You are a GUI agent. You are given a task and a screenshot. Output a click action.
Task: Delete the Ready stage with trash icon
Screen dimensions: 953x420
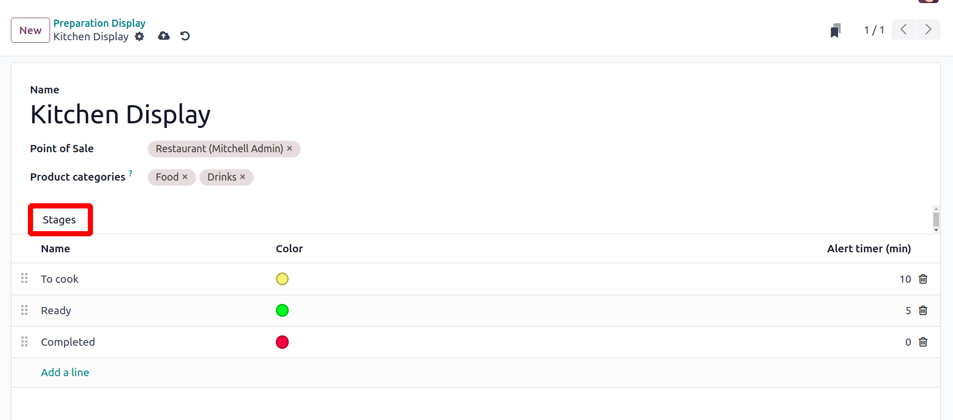[x=923, y=311]
